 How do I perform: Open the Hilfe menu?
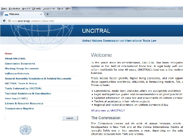(x=68, y=9)
